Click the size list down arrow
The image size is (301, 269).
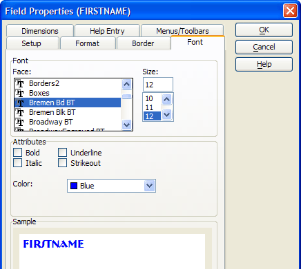(x=167, y=114)
